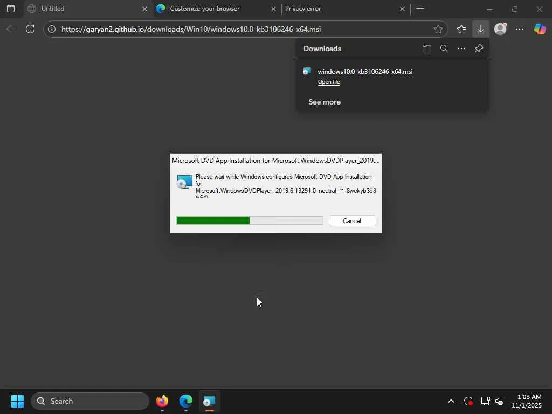Open Edge Settings and more menu

point(520,29)
